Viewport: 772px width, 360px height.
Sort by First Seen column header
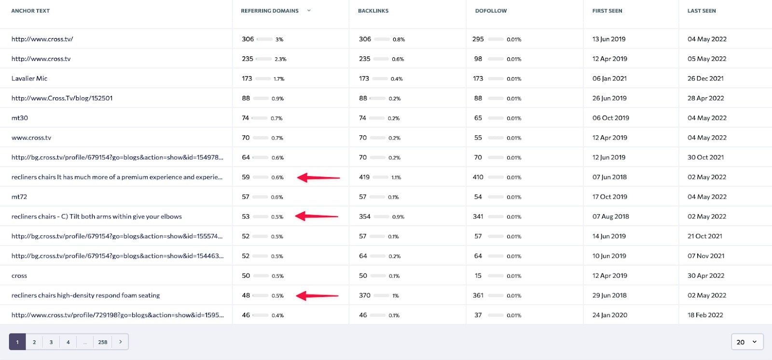(x=607, y=11)
